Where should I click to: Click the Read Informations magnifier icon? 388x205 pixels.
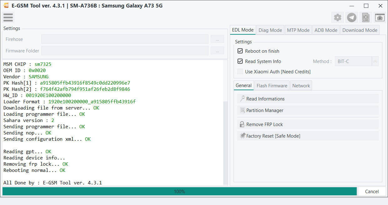242,99
